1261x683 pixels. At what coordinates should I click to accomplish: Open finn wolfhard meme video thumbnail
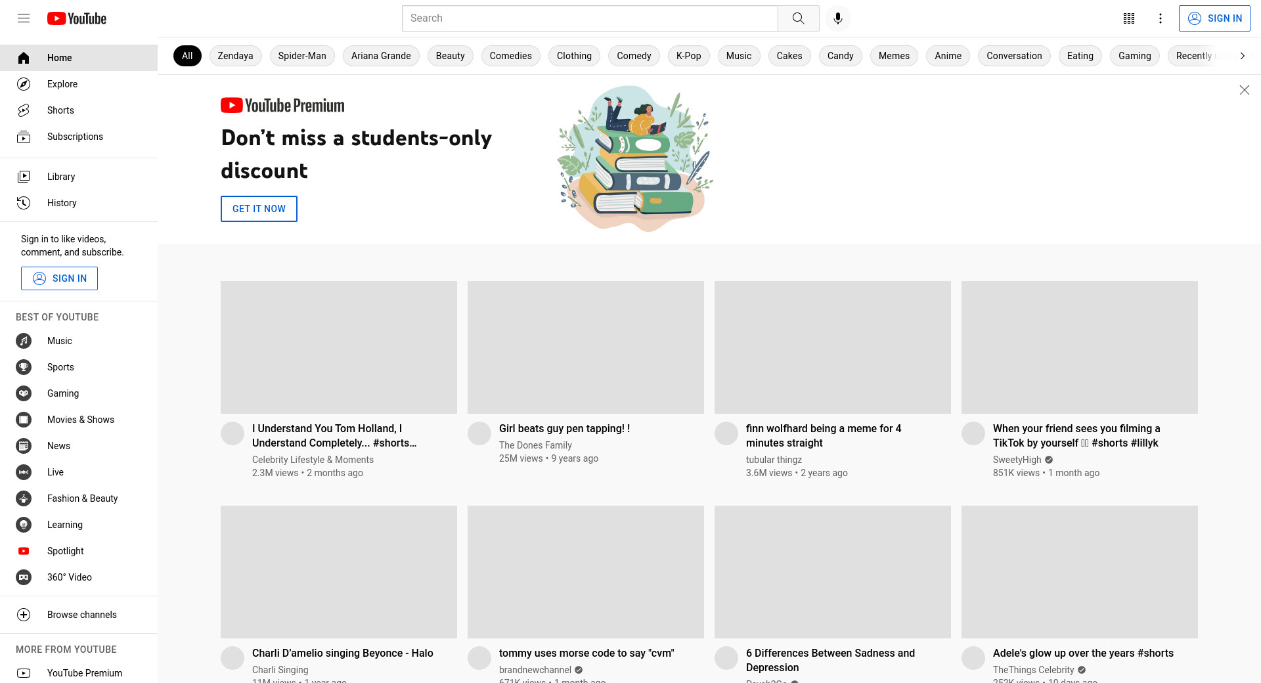[x=833, y=347]
